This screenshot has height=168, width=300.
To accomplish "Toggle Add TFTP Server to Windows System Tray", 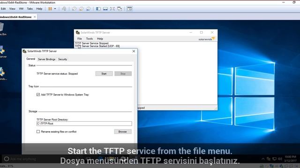I will 38,95.
